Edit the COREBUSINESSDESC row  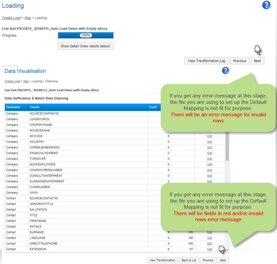click(x=210, y=147)
